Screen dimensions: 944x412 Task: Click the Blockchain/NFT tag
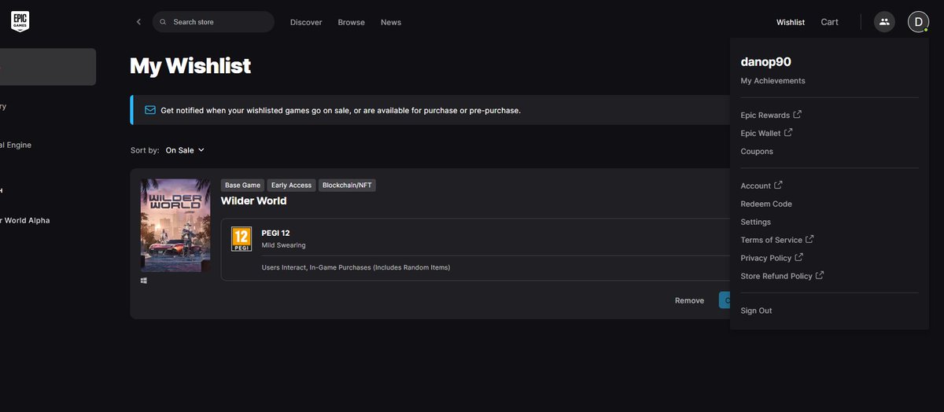pyautogui.click(x=347, y=185)
